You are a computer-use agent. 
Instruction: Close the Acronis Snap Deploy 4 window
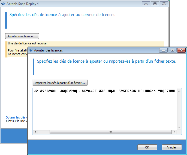pos(164,4)
